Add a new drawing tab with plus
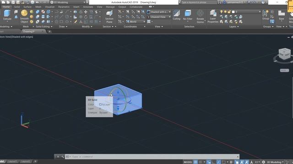The width and height of the screenshot is (293, 164). pyautogui.click(x=49, y=31)
